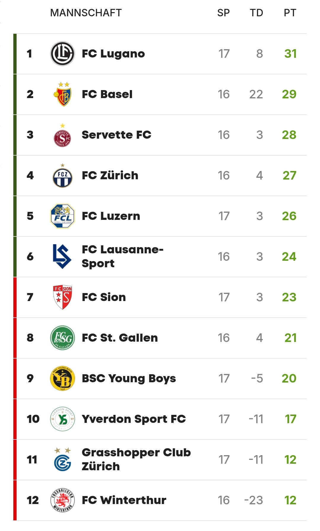Click the FC Luzern crest

click(62, 216)
